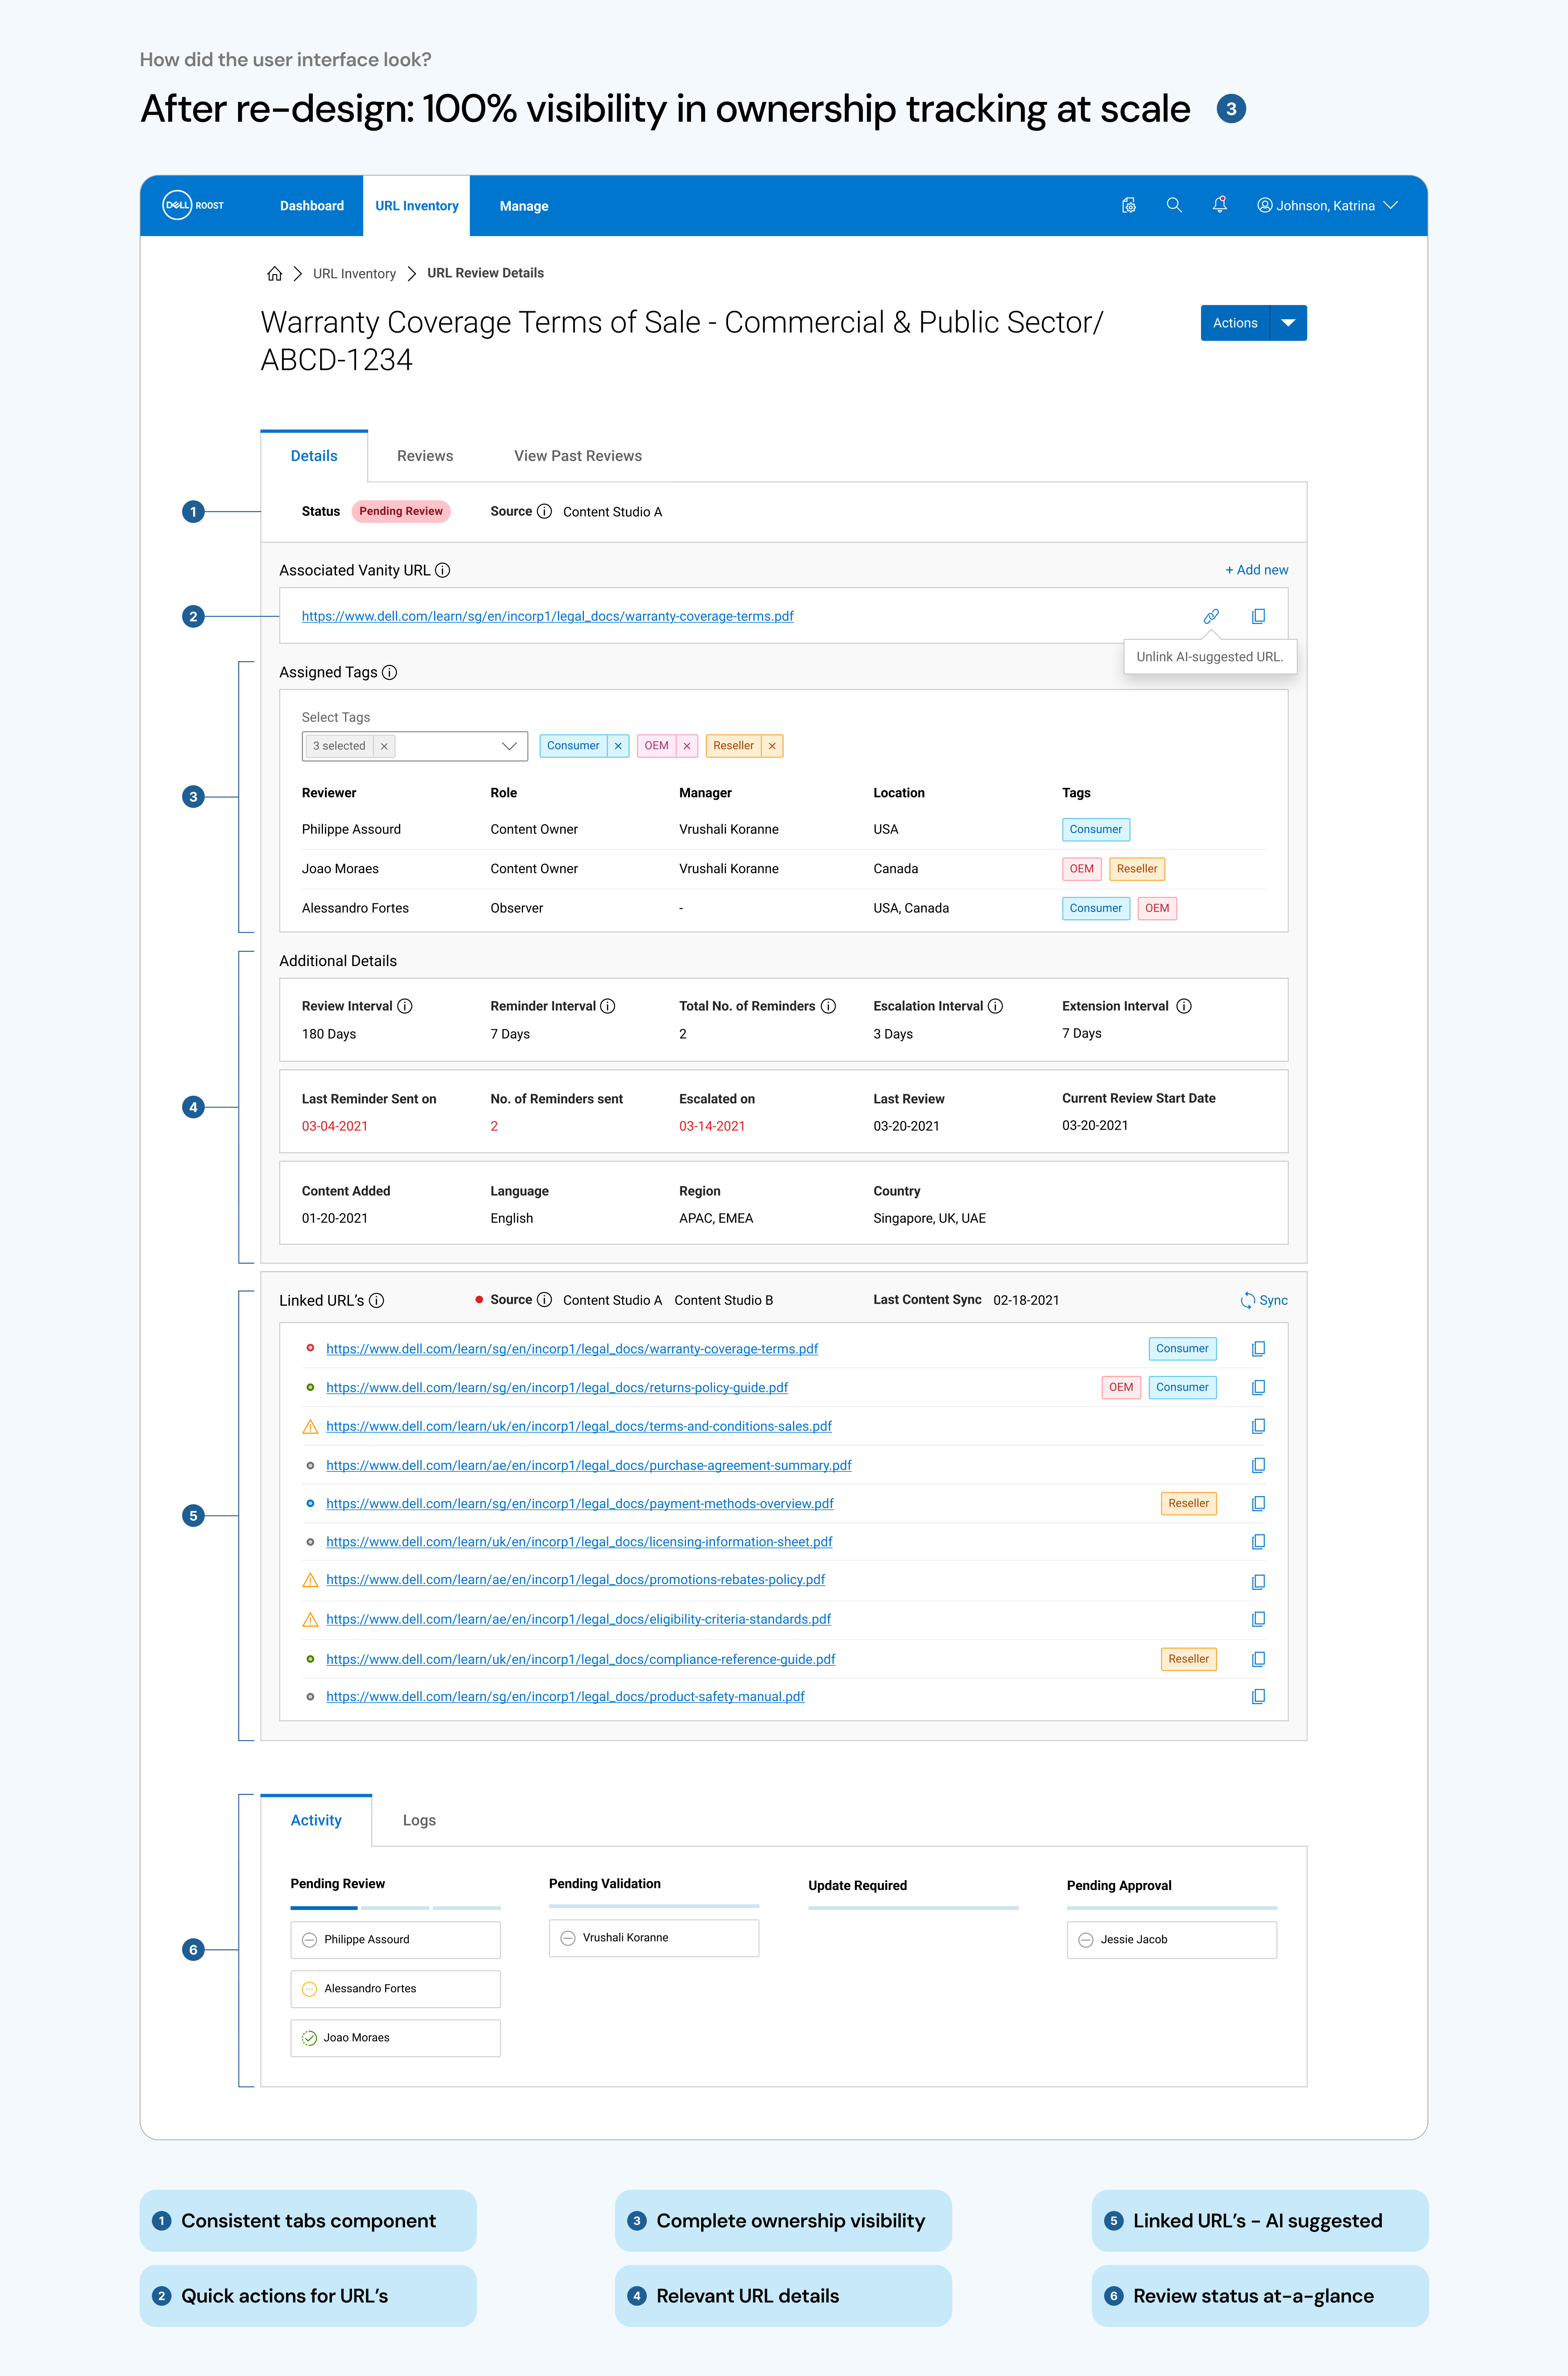The height and width of the screenshot is (2376, 1568).
Task: Switch to the Logs tab
Action: pos(419,1820)
